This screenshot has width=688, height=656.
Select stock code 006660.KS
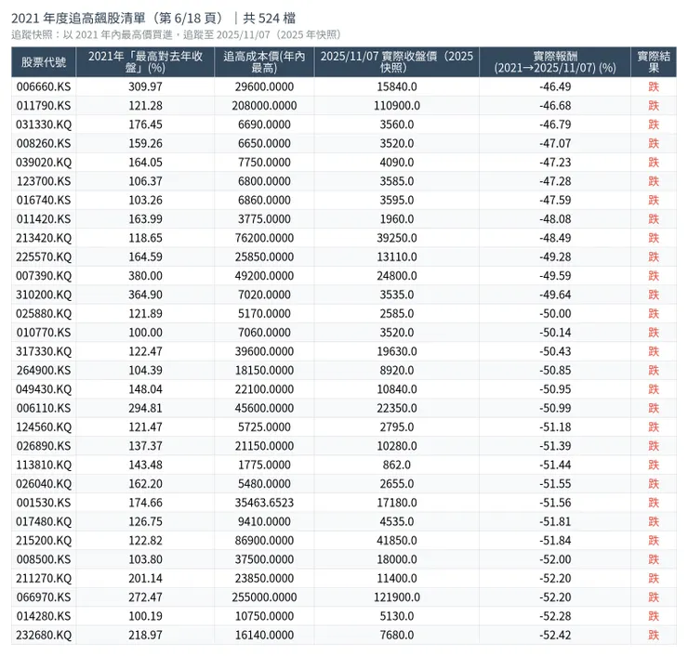point(44,86)
